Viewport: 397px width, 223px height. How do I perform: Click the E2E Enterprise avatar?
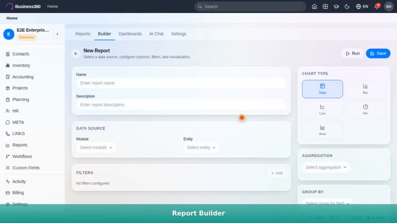(9, 34)
